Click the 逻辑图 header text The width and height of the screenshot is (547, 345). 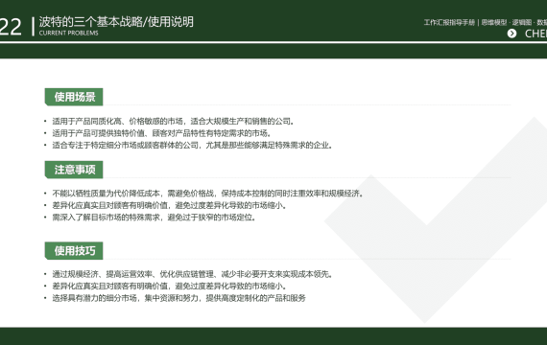[522, 23]
